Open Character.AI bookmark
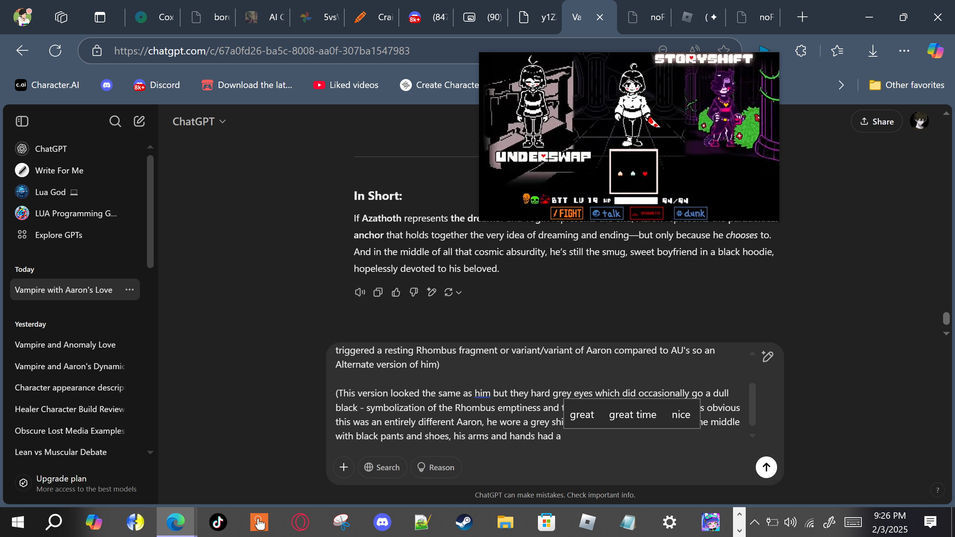Viewport: 955px width, 537px height. tap(47, 85)
